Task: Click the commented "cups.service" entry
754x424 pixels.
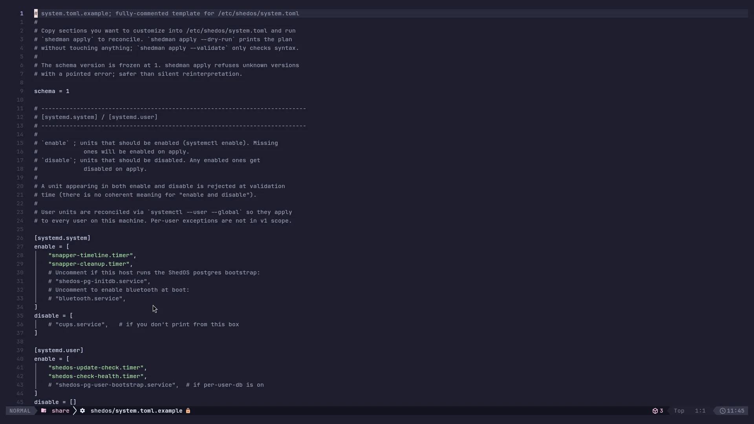Action: (79, 324)
